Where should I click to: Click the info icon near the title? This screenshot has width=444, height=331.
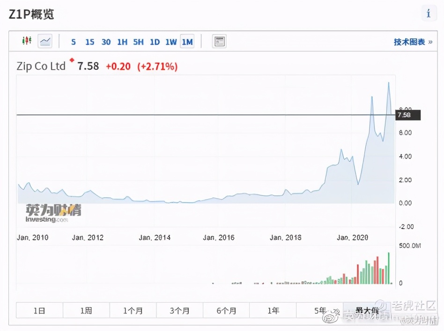(x=429, y=13)
